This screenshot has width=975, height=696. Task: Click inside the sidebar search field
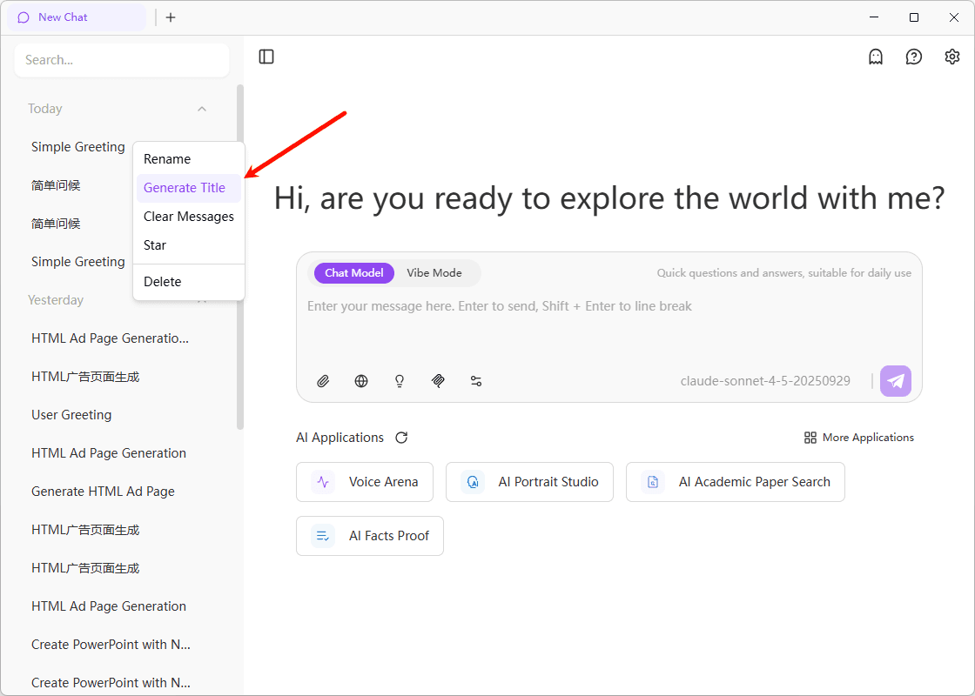[x=122, y=59]
